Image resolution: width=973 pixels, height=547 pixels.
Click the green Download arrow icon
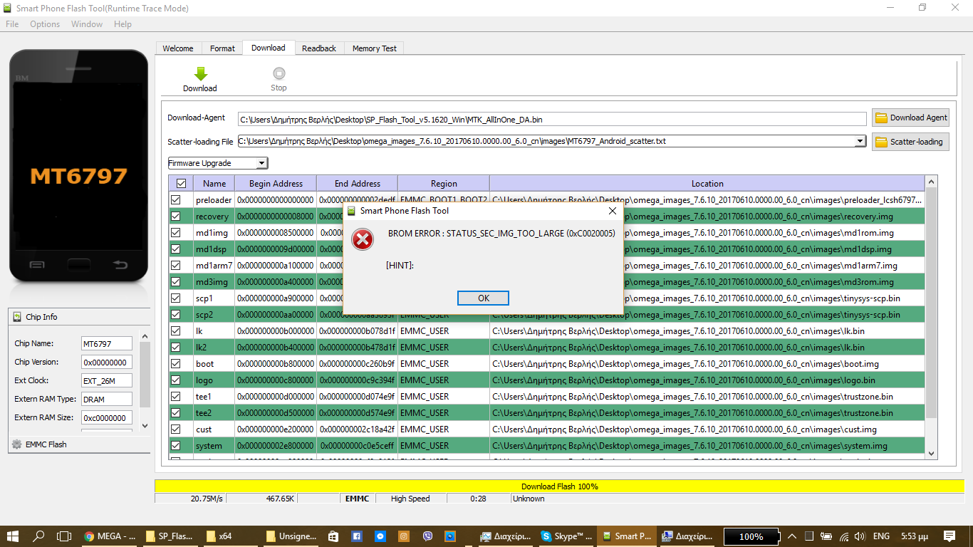click(x=200, y=73)
